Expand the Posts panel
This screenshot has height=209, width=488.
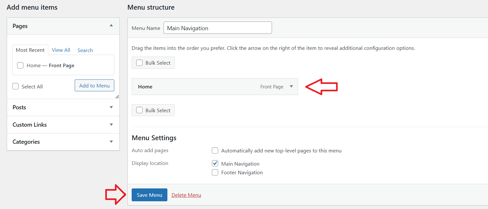point(111,107)
